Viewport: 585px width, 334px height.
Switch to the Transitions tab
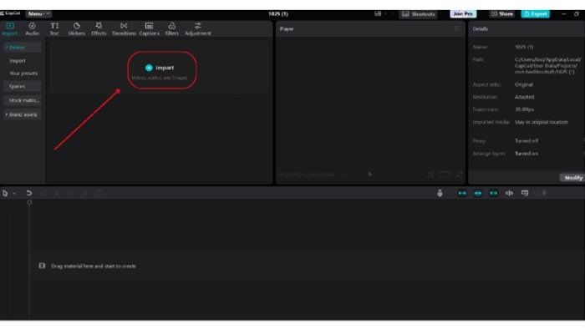click(124, 28)
